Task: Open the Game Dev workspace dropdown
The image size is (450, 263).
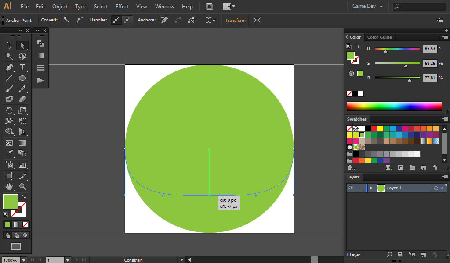Action: click(367, 7)
